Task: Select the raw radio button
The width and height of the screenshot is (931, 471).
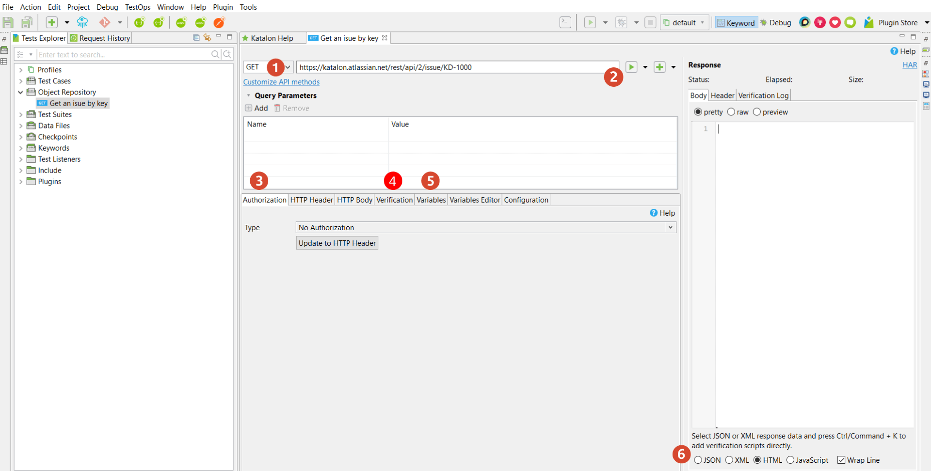Action: coord(731,112)
